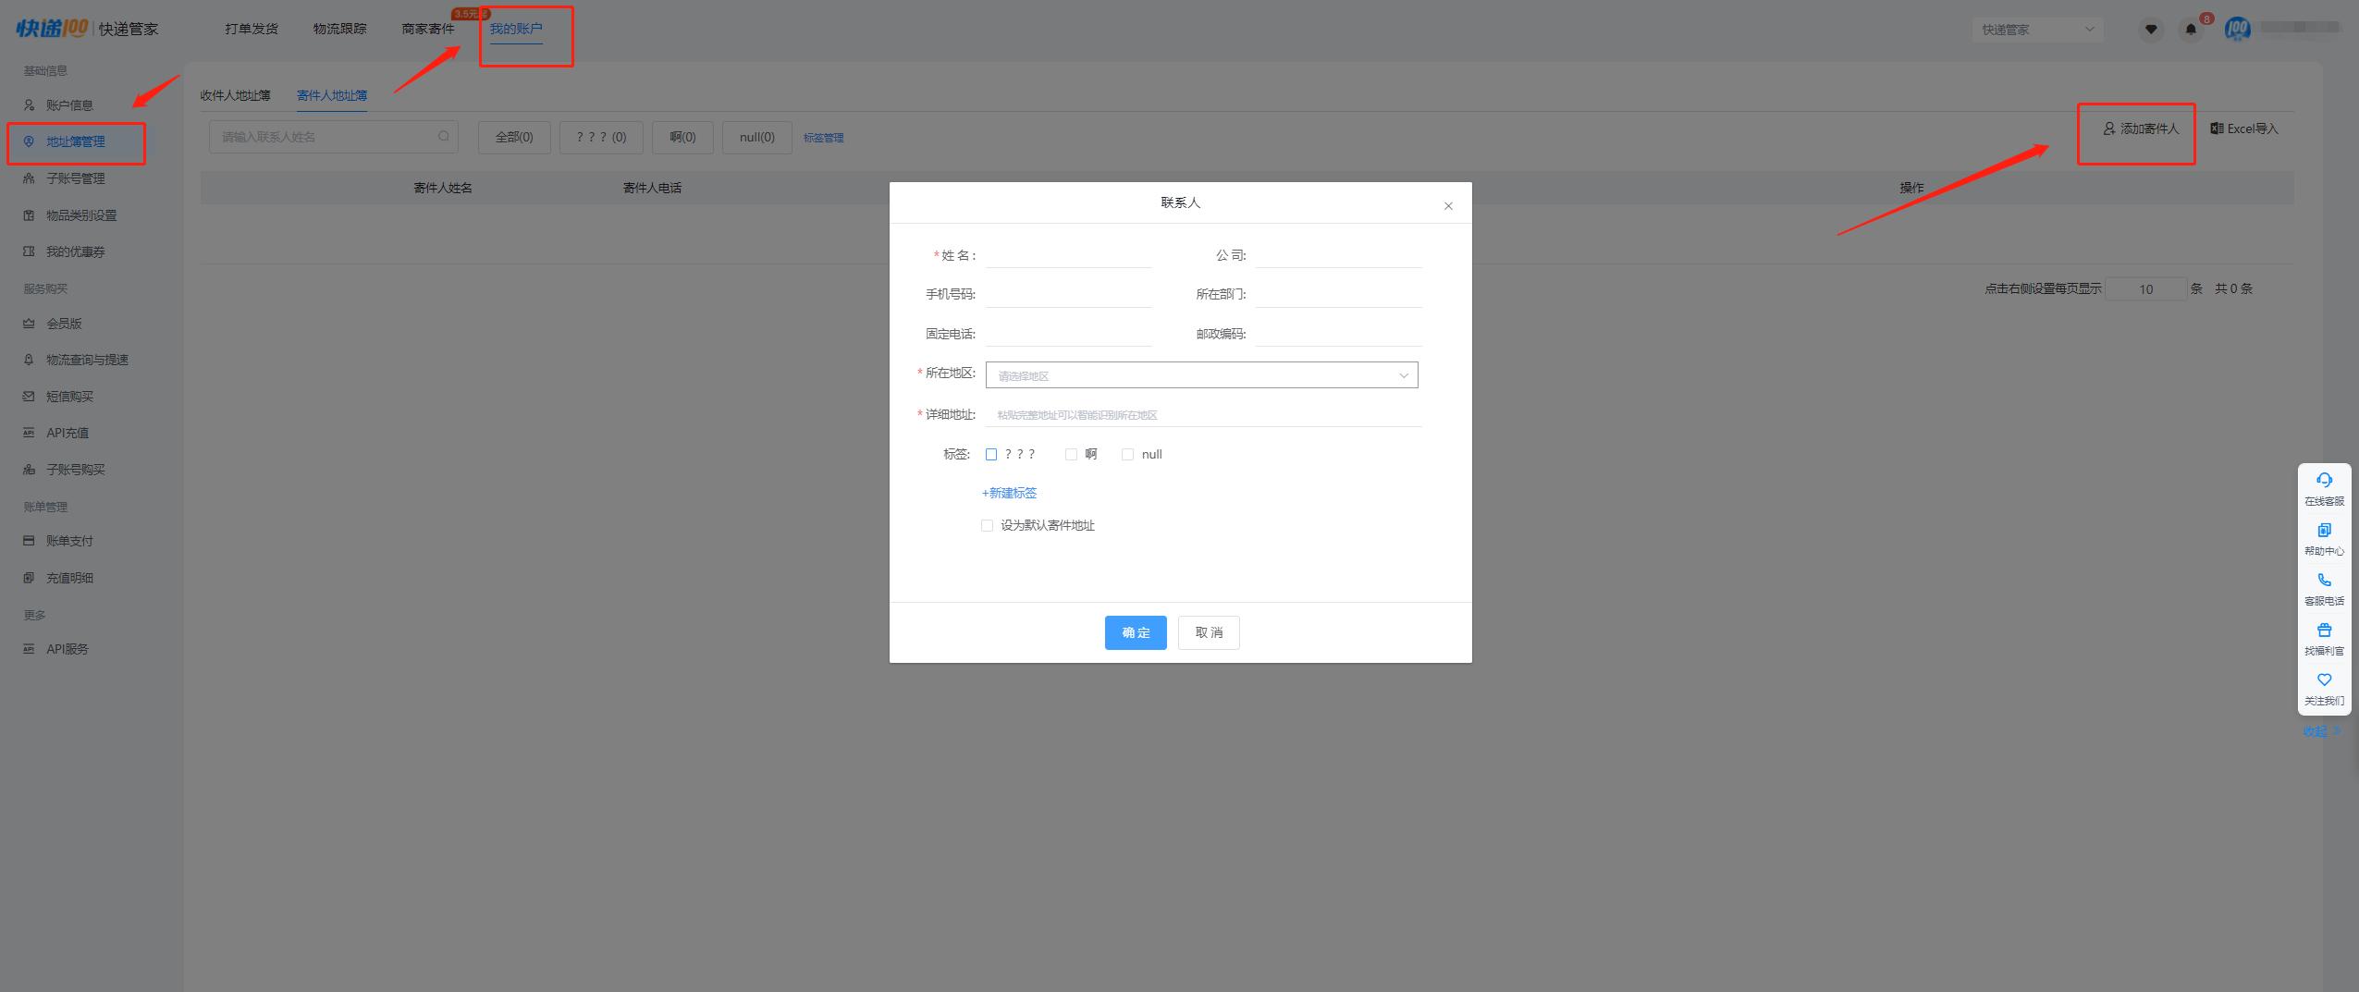Tick the 啊 tag checkbox
Viewport: 2359px width, 992px height.
(1071, 454)
